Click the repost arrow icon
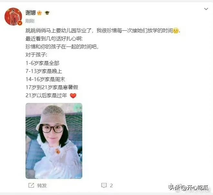Viewport: 213px width, 195px height. click(31, 185)
